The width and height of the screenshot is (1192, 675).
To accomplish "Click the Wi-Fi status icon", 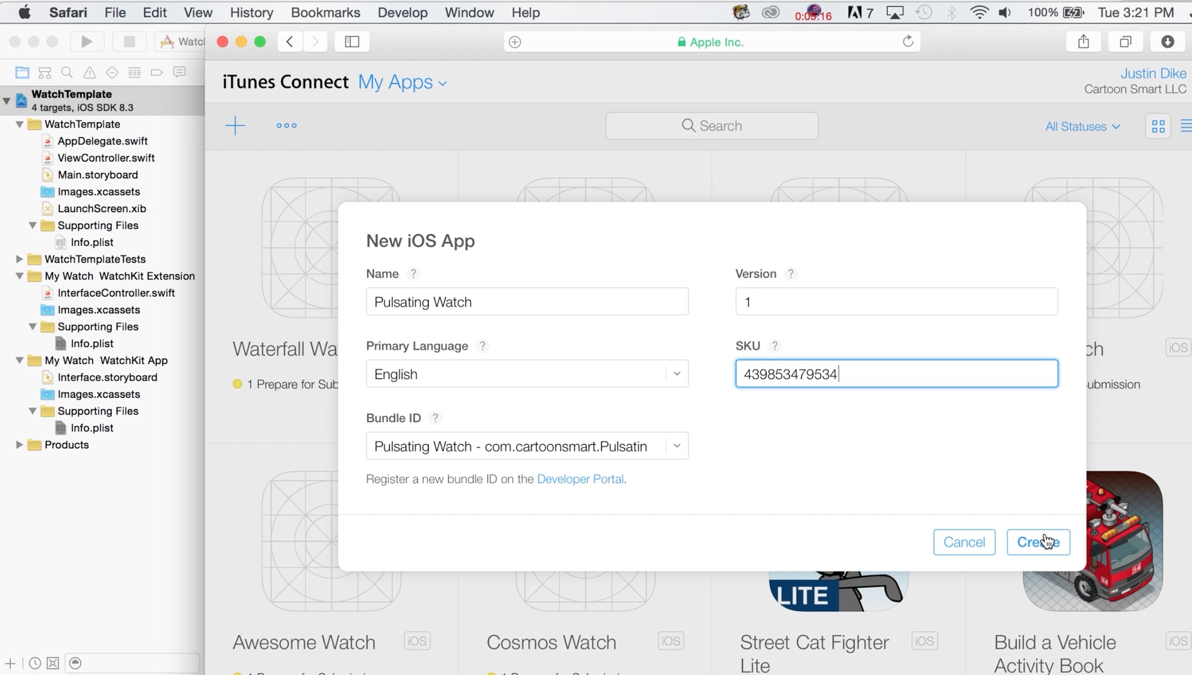I will (x=979, y=12).
